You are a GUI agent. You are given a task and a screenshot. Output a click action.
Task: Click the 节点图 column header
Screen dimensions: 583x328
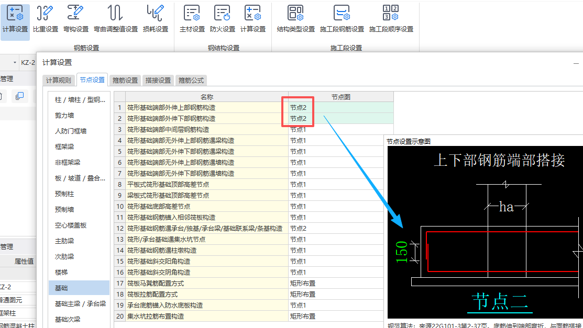[x=340, y=97]
